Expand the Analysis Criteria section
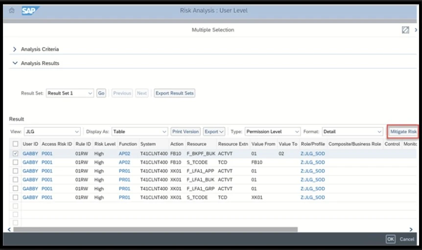422x250 pixels. pos(15,50)
